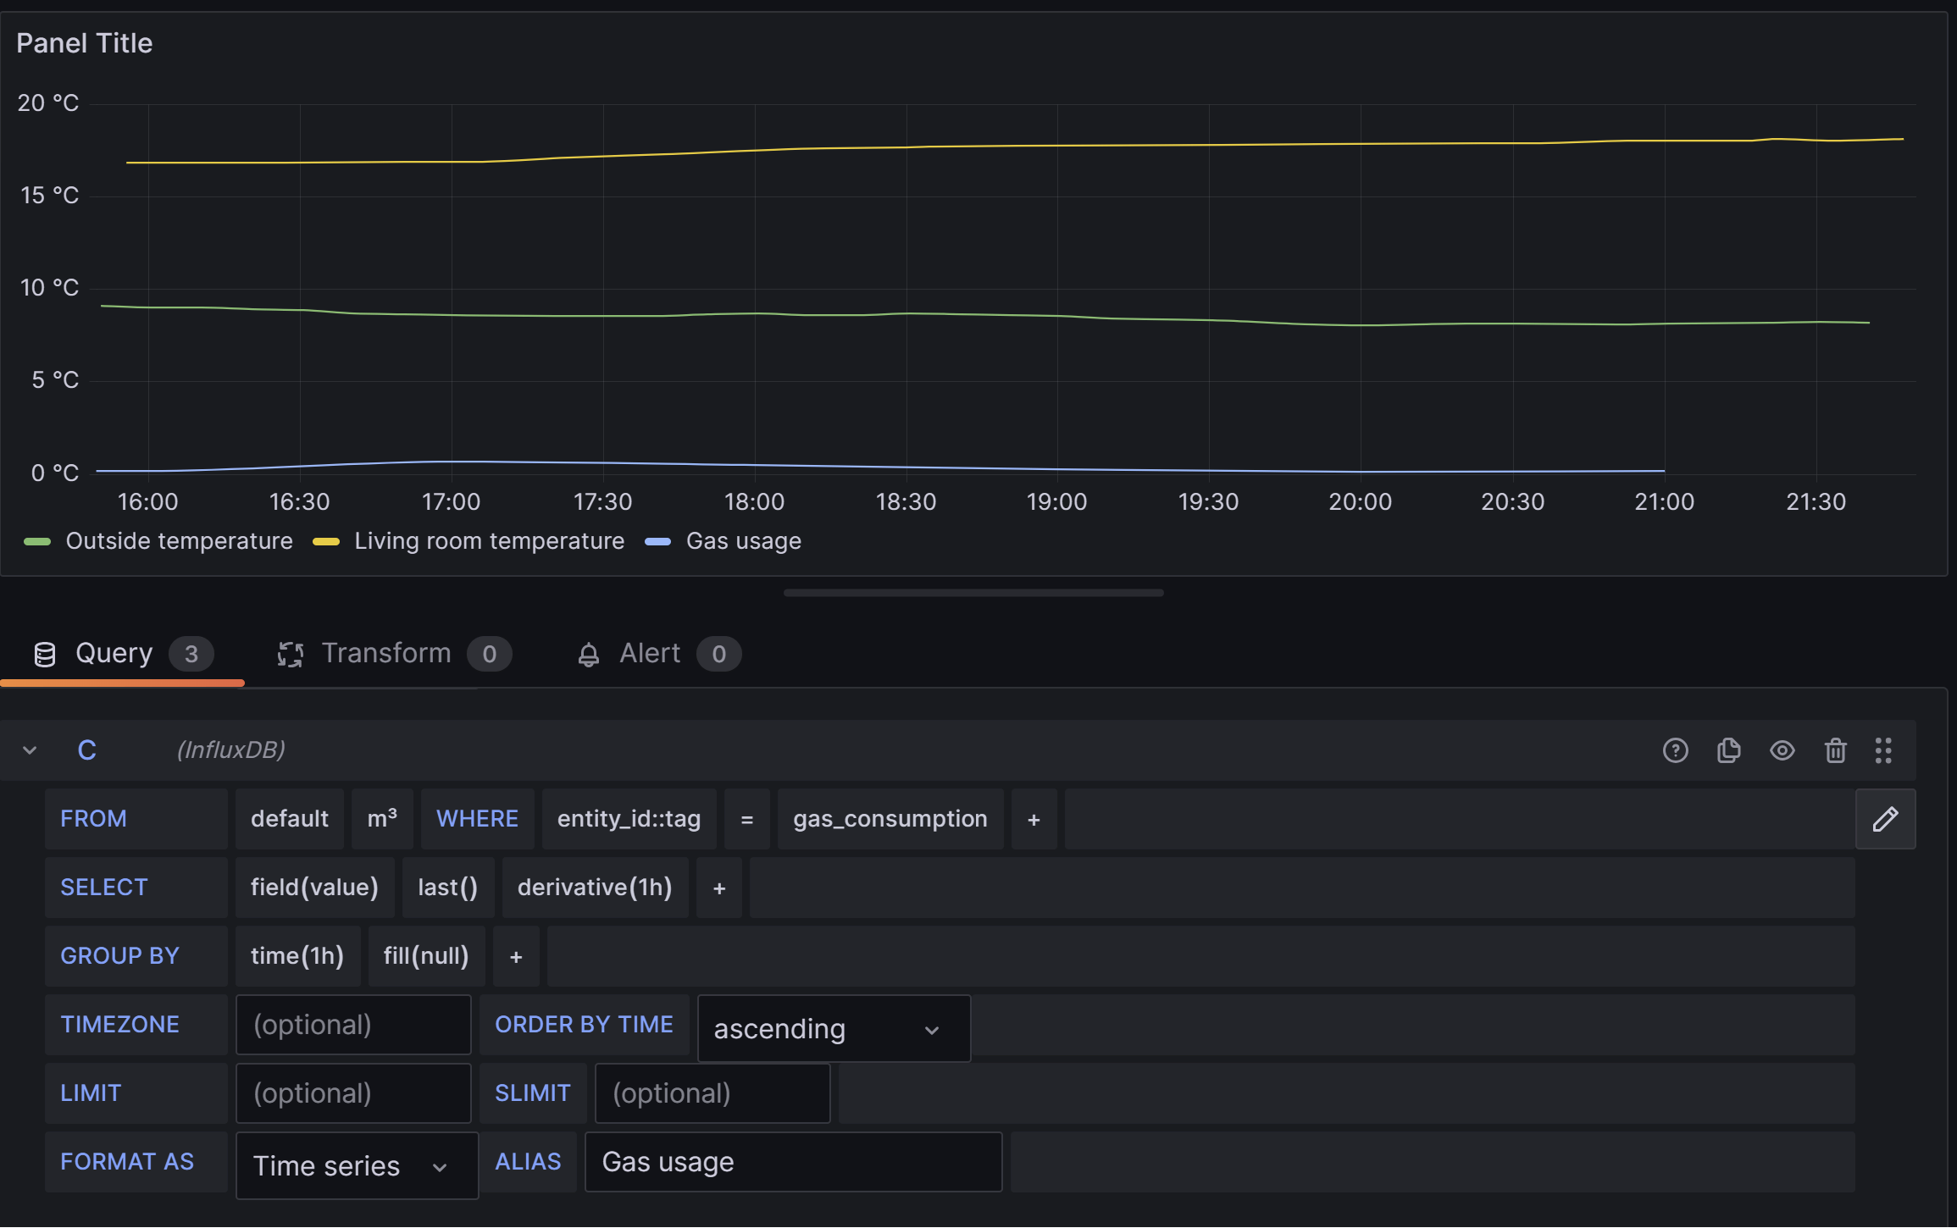Focus the TIMEZONE optional input
Viewport: 1957px width, 1228px height.
pos(353,1025)
